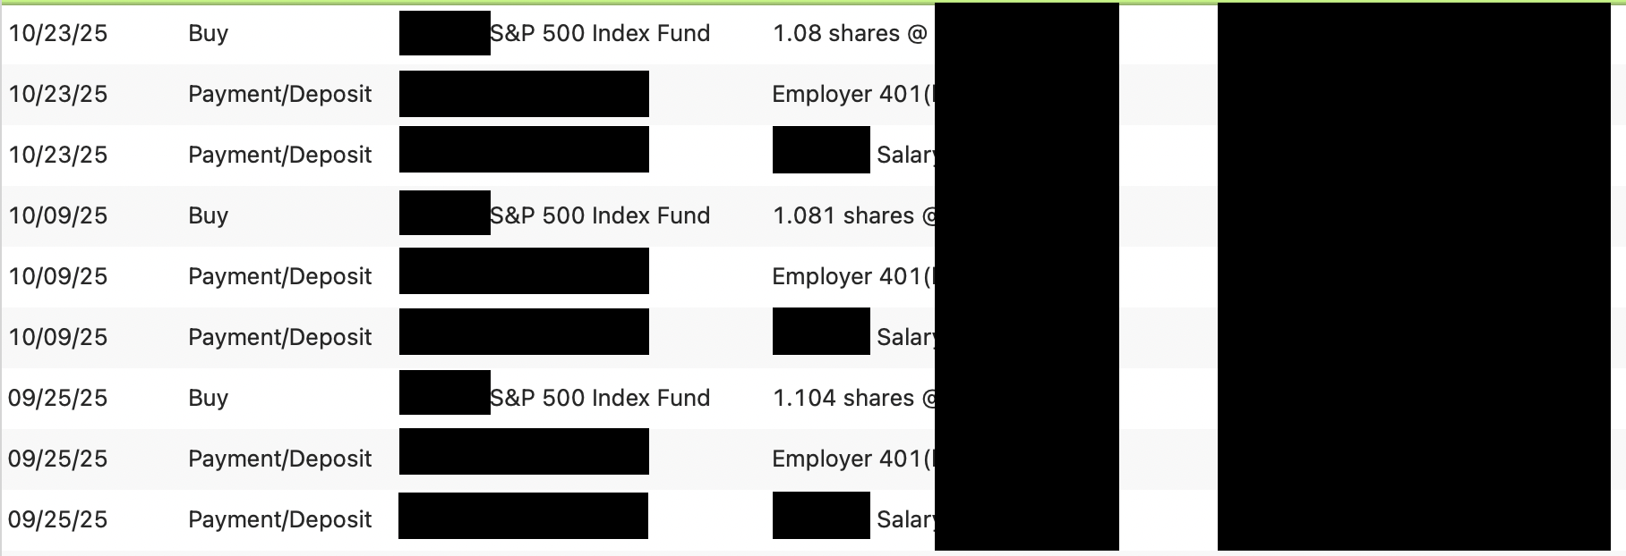Open the S&P 500 Index Fund entry dated 10/09/25
Viewport: 1626px width, 556px height.
pos(600,215)
